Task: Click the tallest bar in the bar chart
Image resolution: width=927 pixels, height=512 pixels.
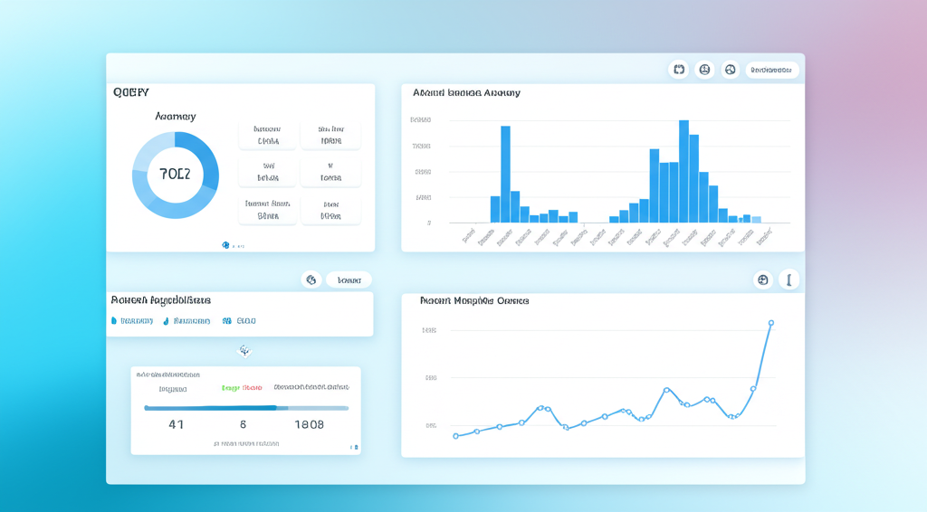Action: click(x=683, y=171)
